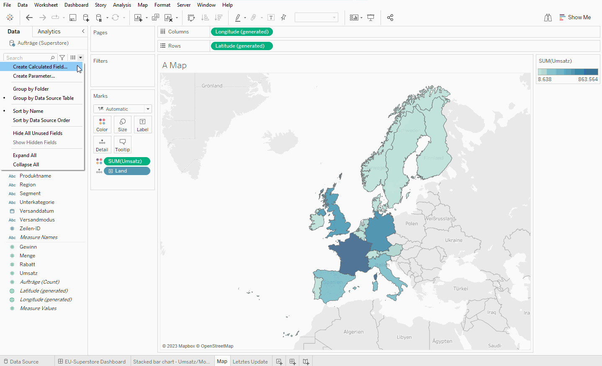This screenshot has width=602, height=366.
Task: Click the Fix Axes pin icon
Action: click(283, 18)
